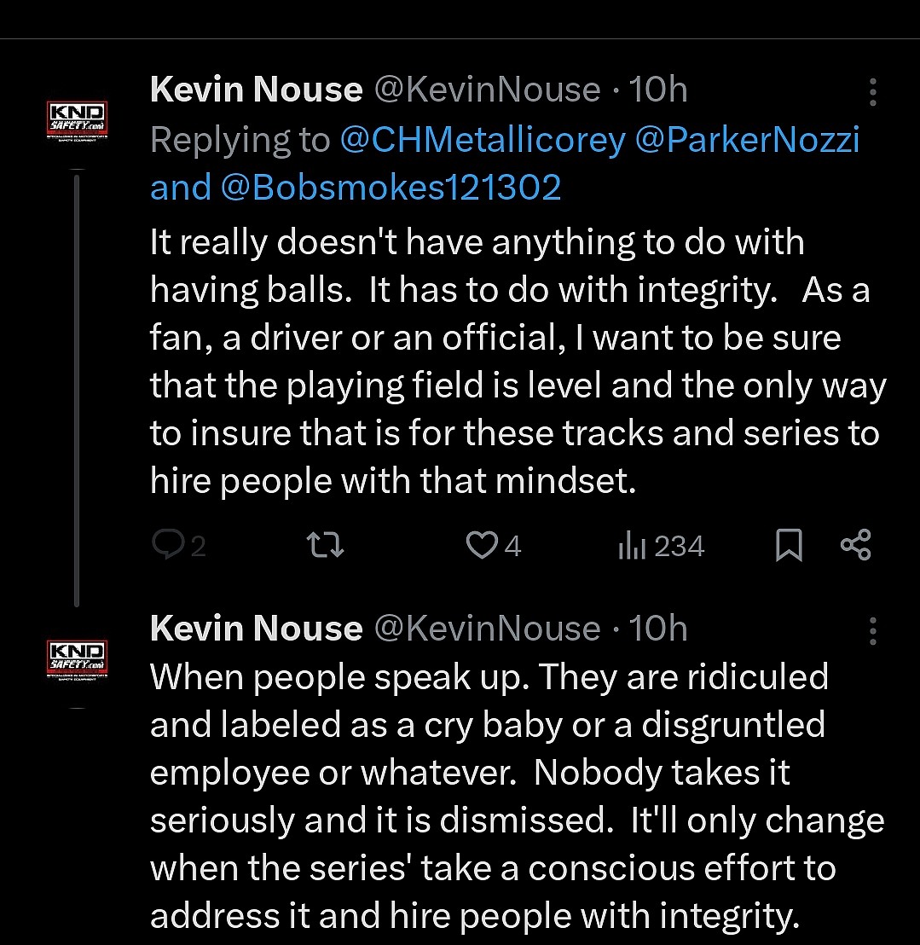Image resolution: width=920 pixels, height=945 pixels.
Task: Open more options on the first tweet
Action: coord(872,92)
